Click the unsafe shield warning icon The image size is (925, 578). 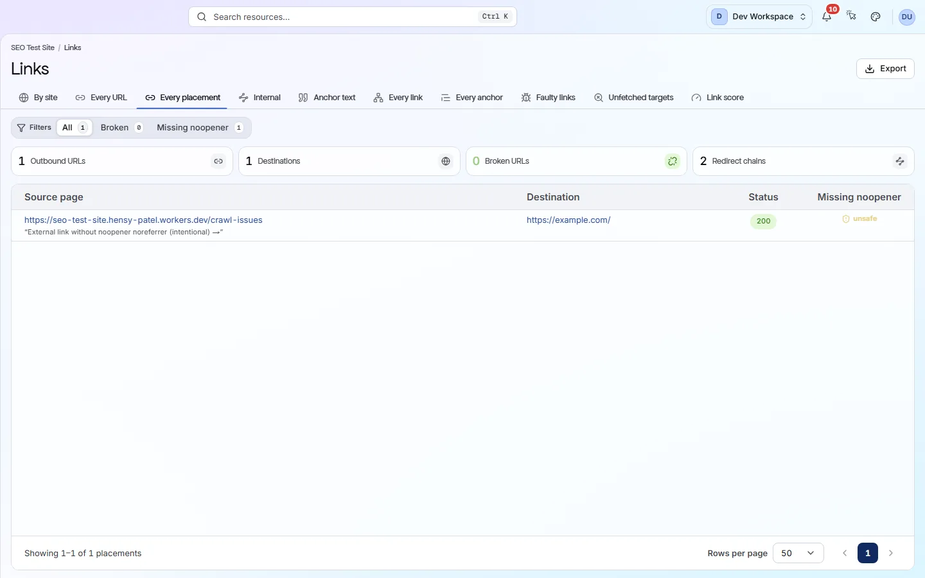pyautogui.click(x=846, y=219)
